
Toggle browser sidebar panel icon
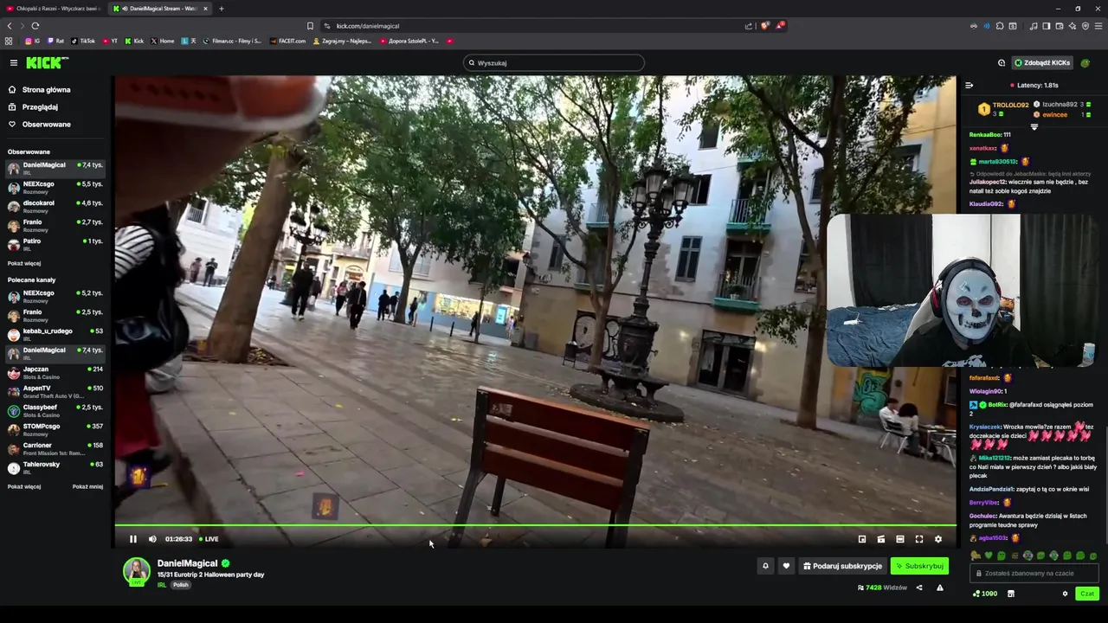point(1047,26)
